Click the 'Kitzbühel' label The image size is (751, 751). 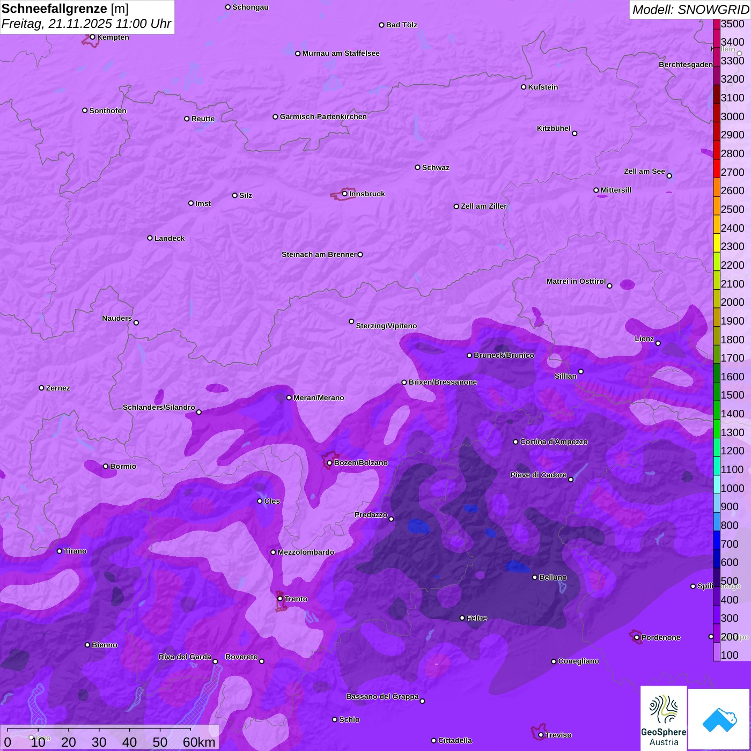pos(554,128)
